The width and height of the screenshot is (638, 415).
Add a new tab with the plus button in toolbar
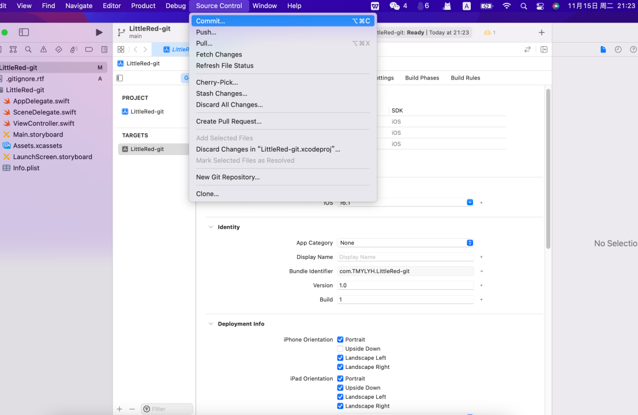tap(542, 32)
